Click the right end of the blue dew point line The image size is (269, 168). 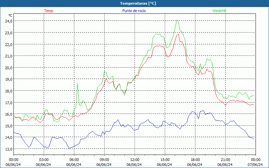pyautogui.click(x=254, y=139)
